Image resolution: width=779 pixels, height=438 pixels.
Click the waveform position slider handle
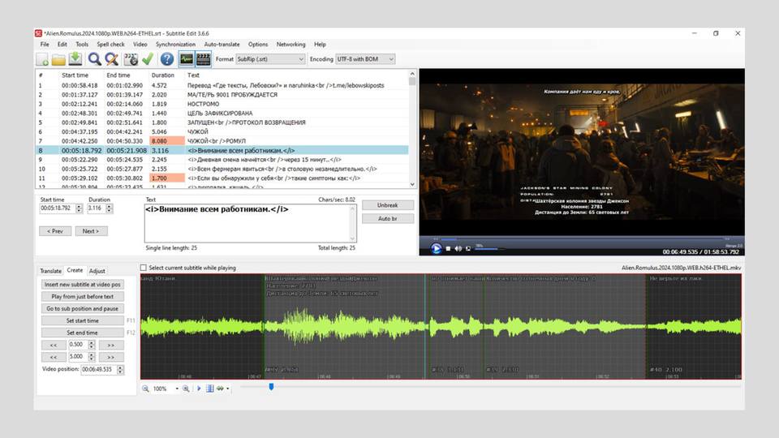point(271,386)
